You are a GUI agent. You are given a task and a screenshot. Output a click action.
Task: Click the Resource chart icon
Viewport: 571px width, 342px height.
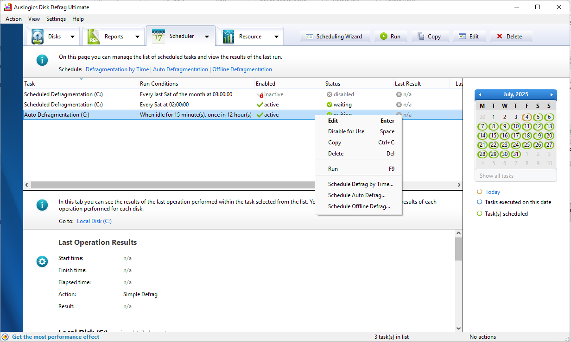pyautogui.click(x=228, y=37)
